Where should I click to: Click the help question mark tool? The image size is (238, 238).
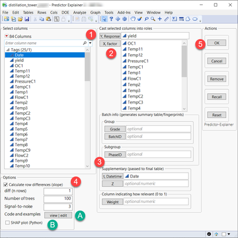111,19
